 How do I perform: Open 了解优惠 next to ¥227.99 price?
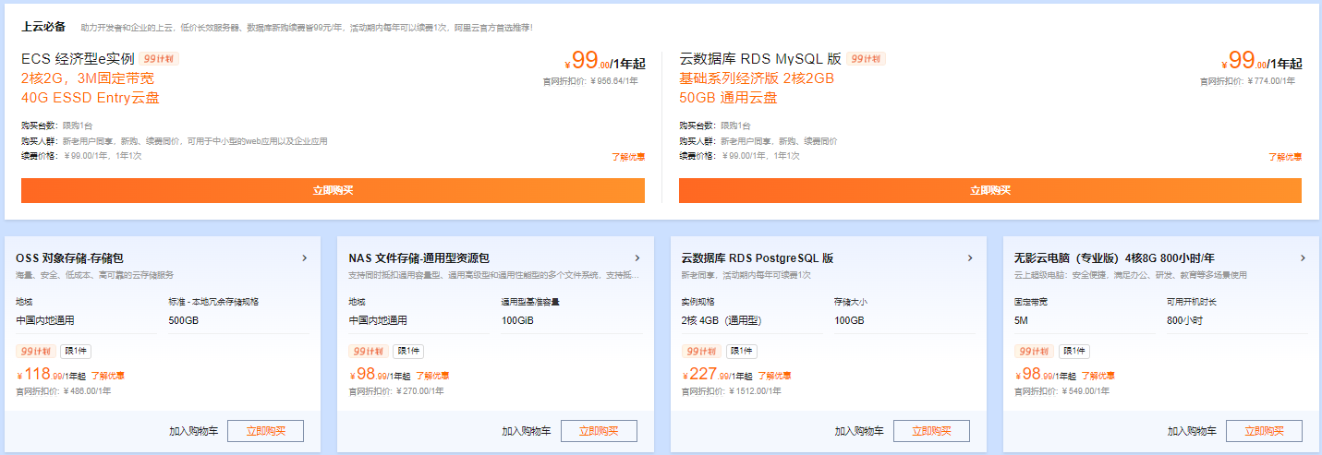coord(774,377)
